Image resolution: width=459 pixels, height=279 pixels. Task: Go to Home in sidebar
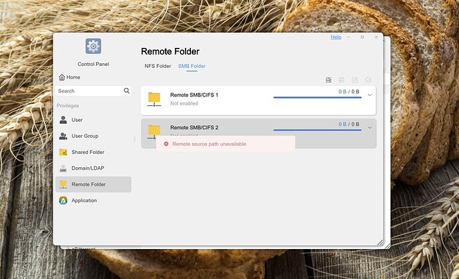[x=69, y=77]
